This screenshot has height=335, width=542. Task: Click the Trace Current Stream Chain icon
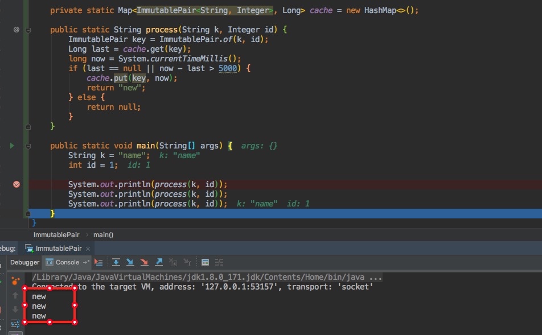point(219,262)
